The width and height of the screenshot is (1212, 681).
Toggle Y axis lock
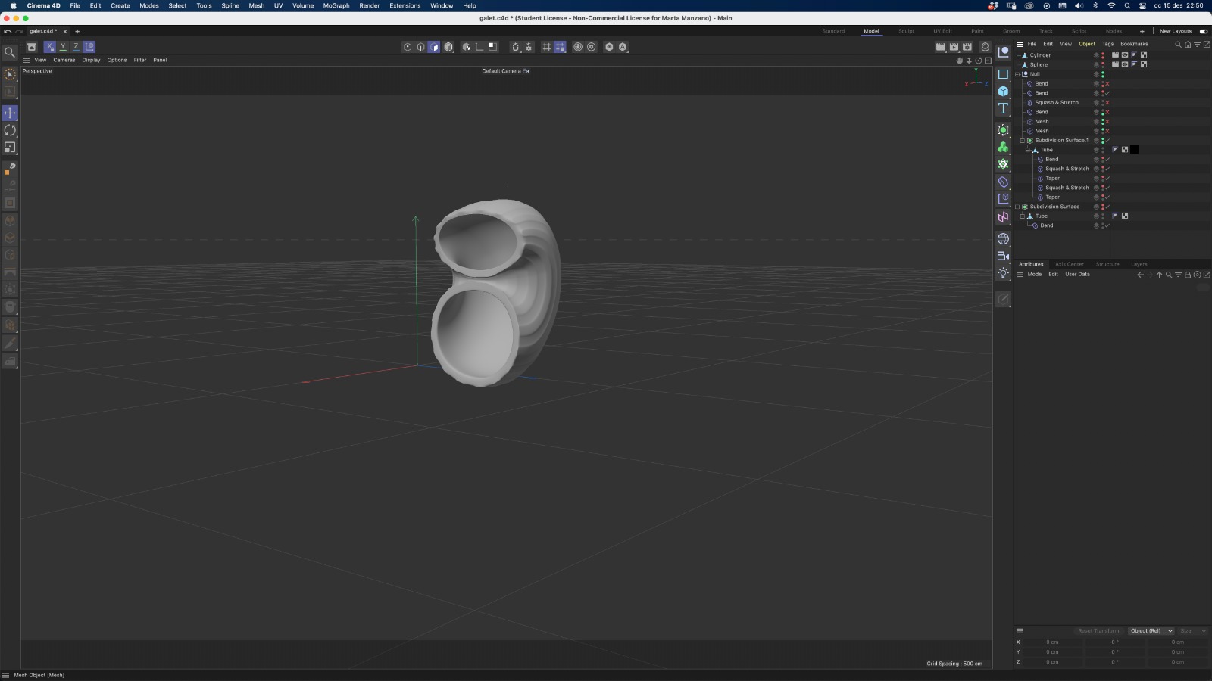63,47
